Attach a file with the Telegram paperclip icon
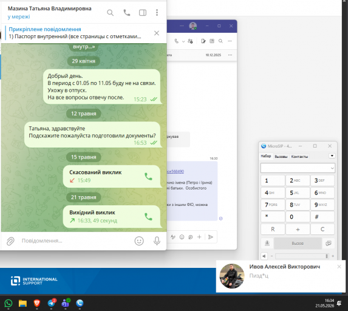 (10, 241)
